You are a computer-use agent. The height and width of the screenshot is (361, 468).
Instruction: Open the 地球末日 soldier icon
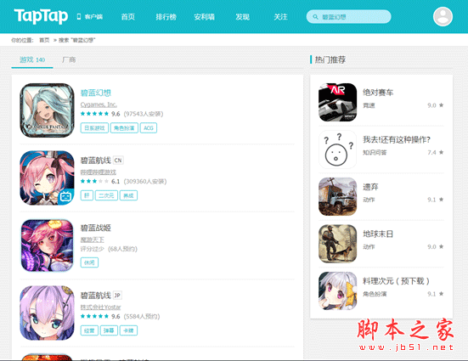pyautogui.click(x=337, y=244)
